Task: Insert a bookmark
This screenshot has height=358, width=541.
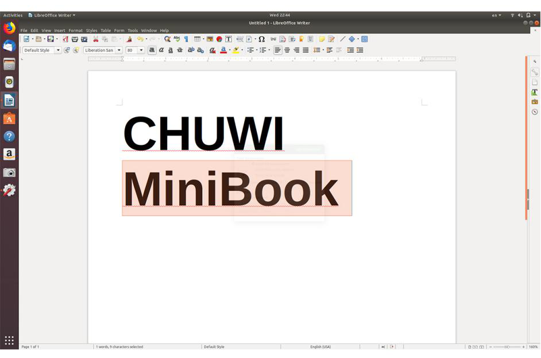Action: pyautogui.click(x=302, y=39)
